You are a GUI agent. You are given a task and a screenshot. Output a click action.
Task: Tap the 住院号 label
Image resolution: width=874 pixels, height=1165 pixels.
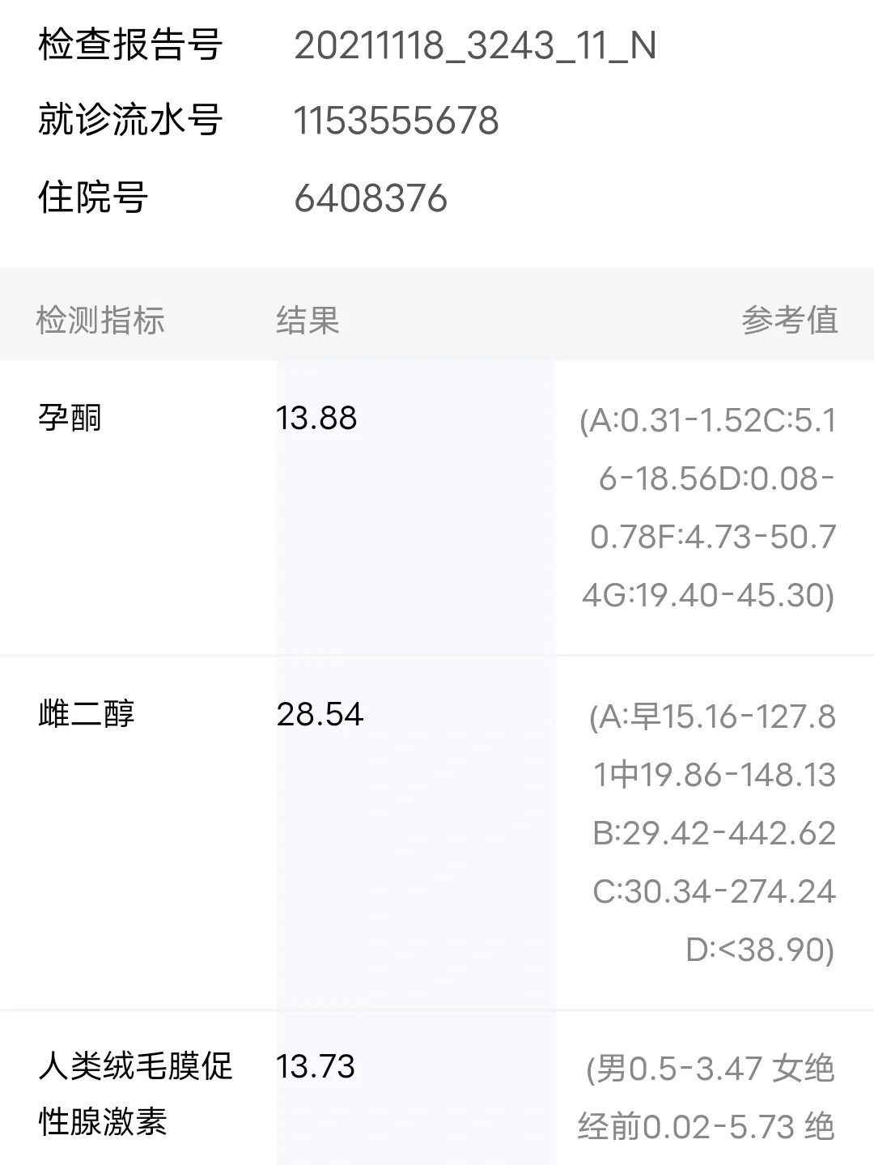[92, 198]
